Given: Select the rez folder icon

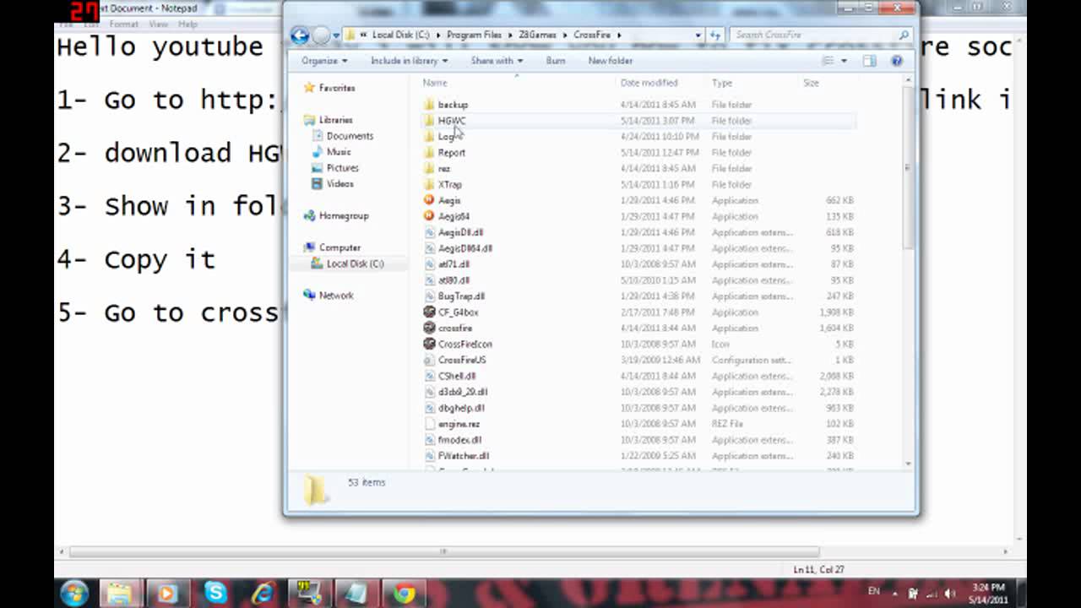Looking at the screenshot, I should point(429,168).
